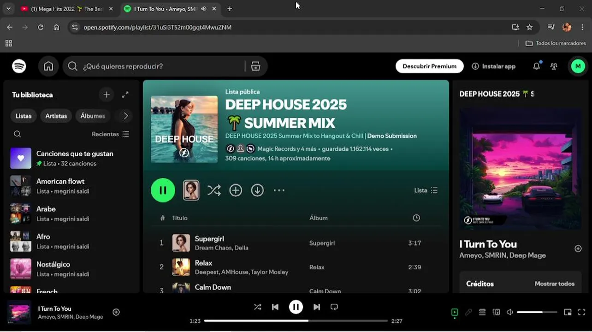The height and width of the screenshot is (332, 592).
Task: Open the Lista view dropdown
Action: [x=426, y=190]
